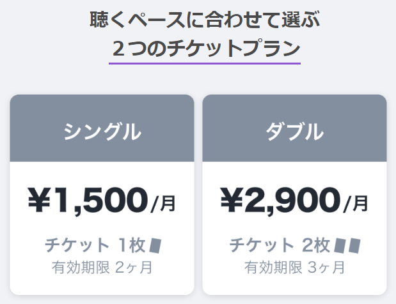The image size is (396, 304).
Task: Click 有効期限 3ヶ月 text
Action: tap(294, 268)
